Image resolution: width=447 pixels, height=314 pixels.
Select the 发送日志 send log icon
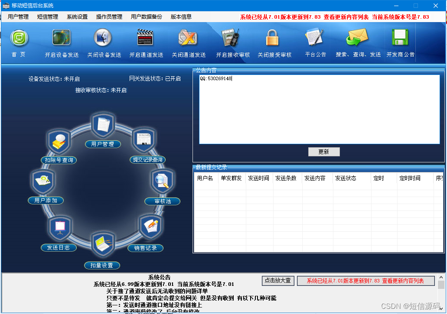(59, 227)
